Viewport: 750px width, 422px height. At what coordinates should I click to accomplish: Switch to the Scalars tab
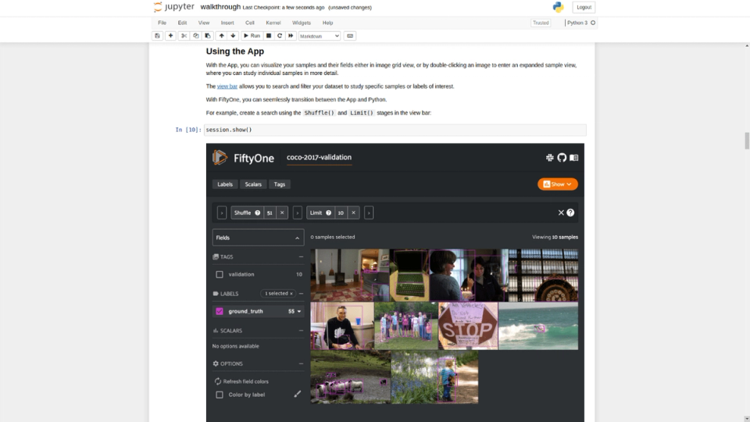(253, 184)
